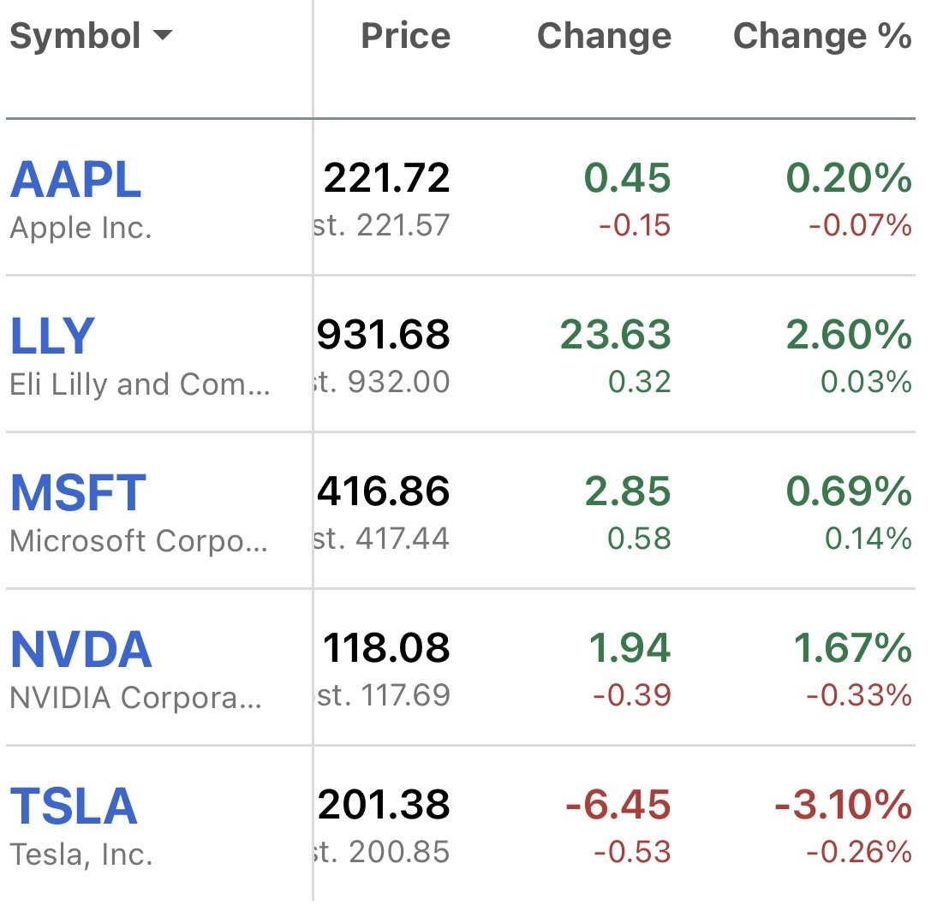This screenshot has width=937, height=905.
Task: Open the NVDA ticker link
Action: [81, 650]
